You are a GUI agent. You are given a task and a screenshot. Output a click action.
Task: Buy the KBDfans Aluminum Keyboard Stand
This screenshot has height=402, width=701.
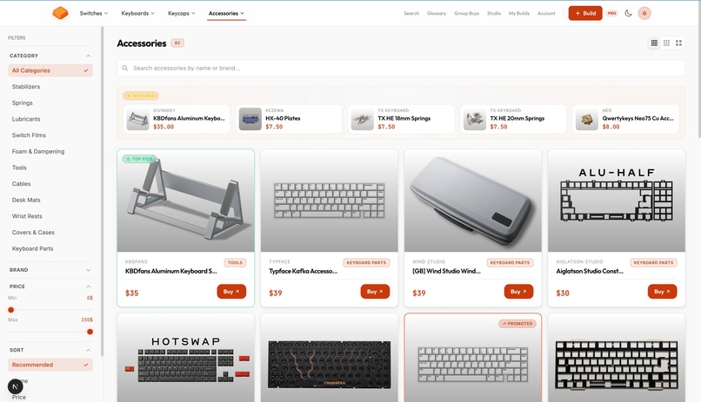[231, 292]
